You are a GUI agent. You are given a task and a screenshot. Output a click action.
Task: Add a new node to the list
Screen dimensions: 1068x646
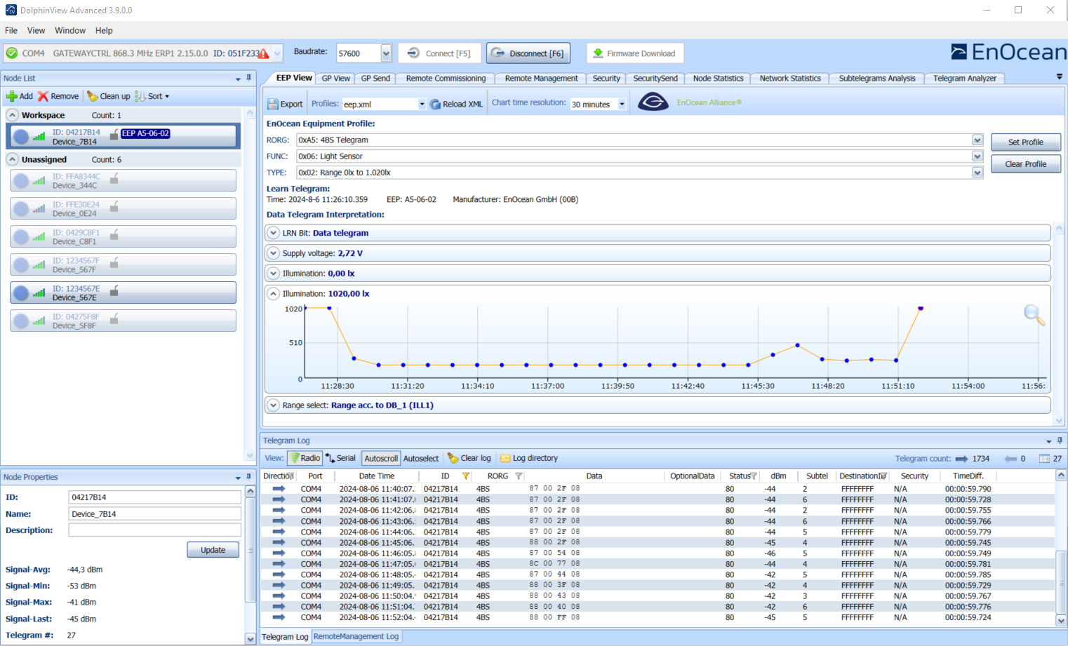(x=20, y=96)
